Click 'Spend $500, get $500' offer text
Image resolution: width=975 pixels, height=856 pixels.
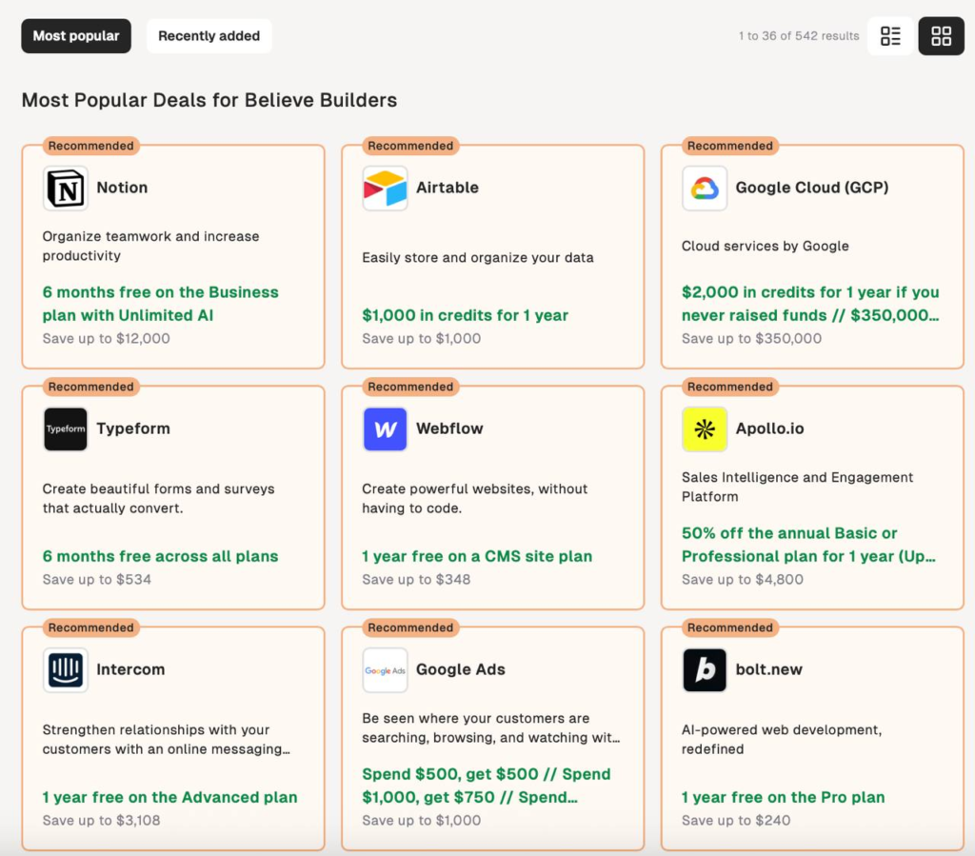[487, 786]
